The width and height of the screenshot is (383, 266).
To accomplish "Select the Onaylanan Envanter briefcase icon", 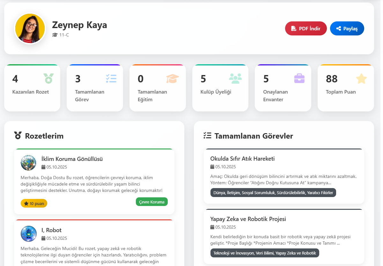I will pos(299,79).
